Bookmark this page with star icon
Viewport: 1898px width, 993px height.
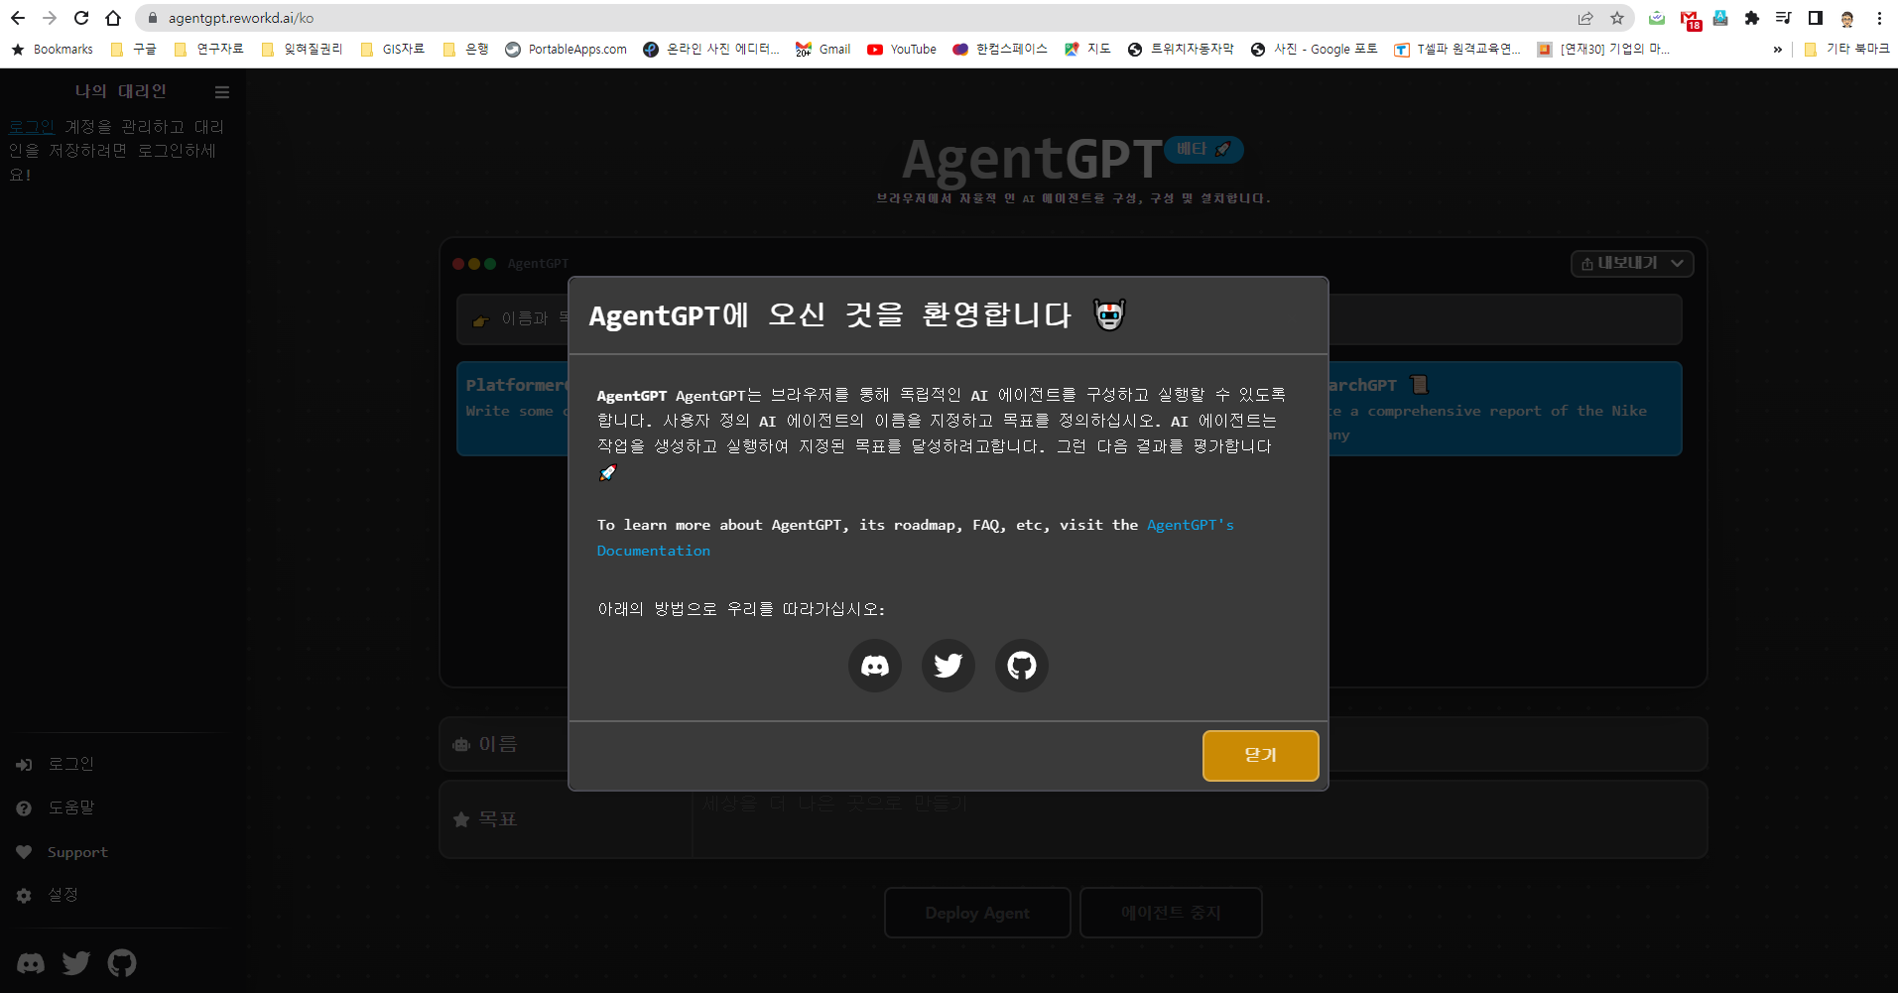point(1617,18)
